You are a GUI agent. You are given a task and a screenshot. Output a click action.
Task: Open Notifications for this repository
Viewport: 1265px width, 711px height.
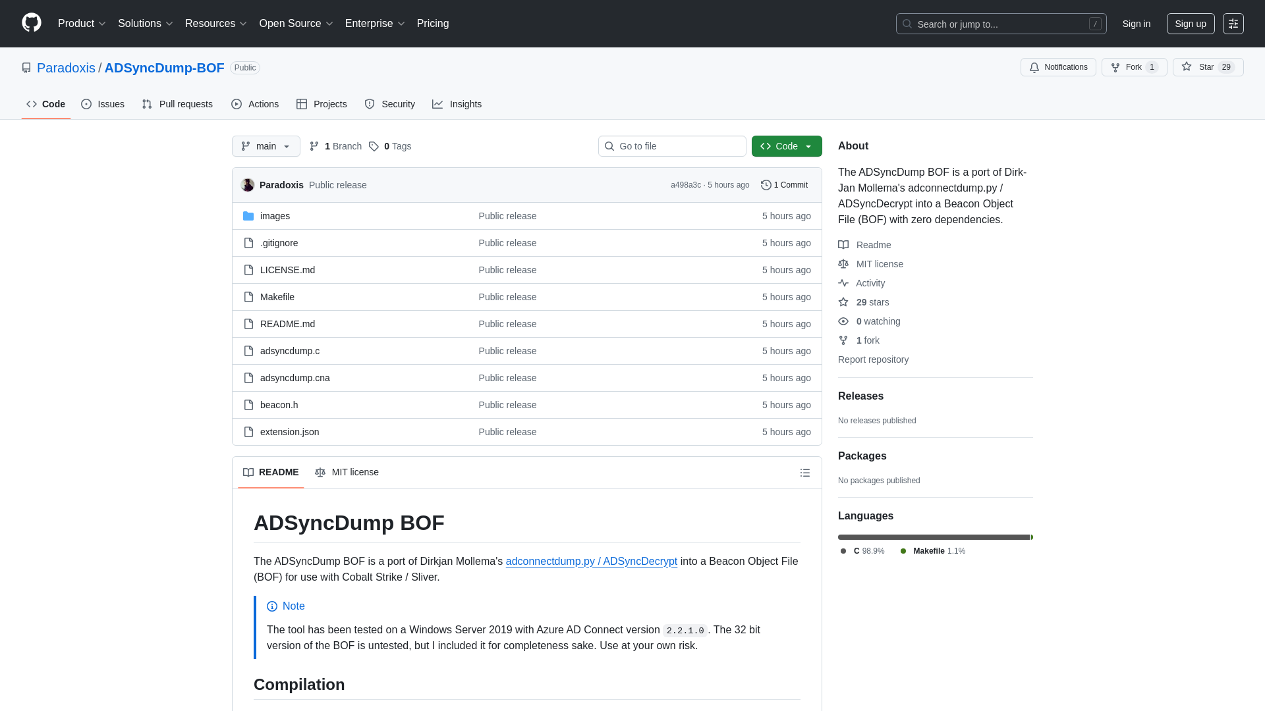[x=1058, y=67]
